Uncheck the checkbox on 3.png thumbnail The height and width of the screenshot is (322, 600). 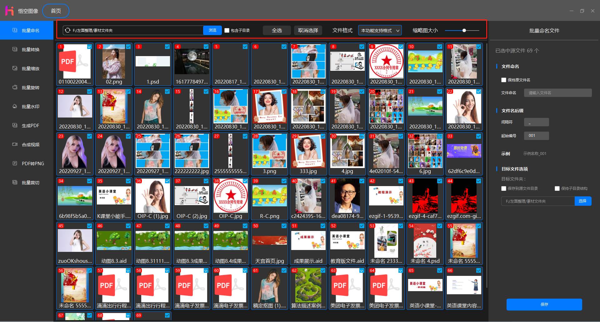[284, 136]
